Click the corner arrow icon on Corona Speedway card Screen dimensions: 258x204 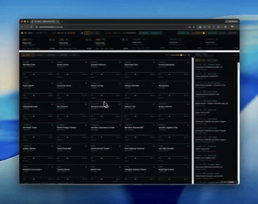(188, 62)
